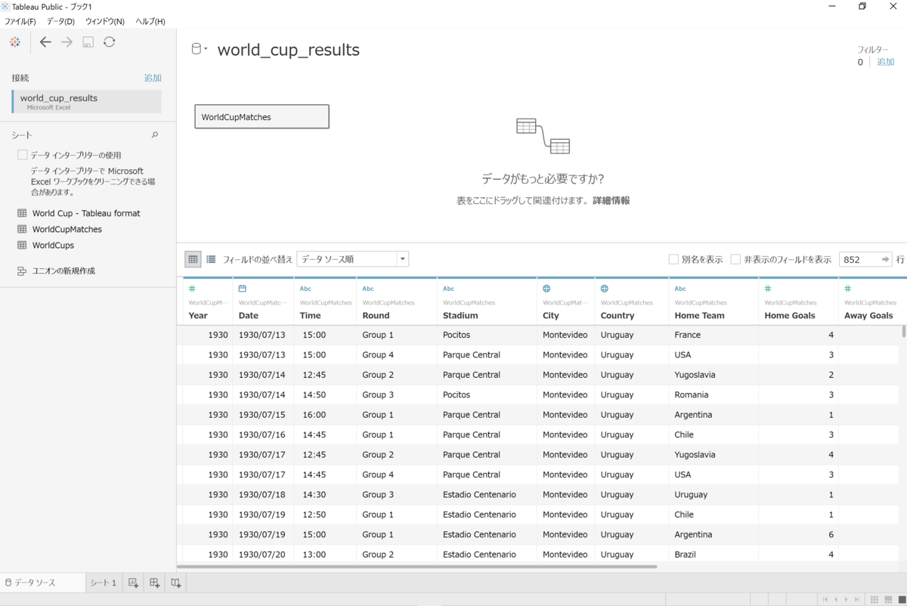Click the Stadium column header
Screen dimensions: 907x606
click(487, 301)
